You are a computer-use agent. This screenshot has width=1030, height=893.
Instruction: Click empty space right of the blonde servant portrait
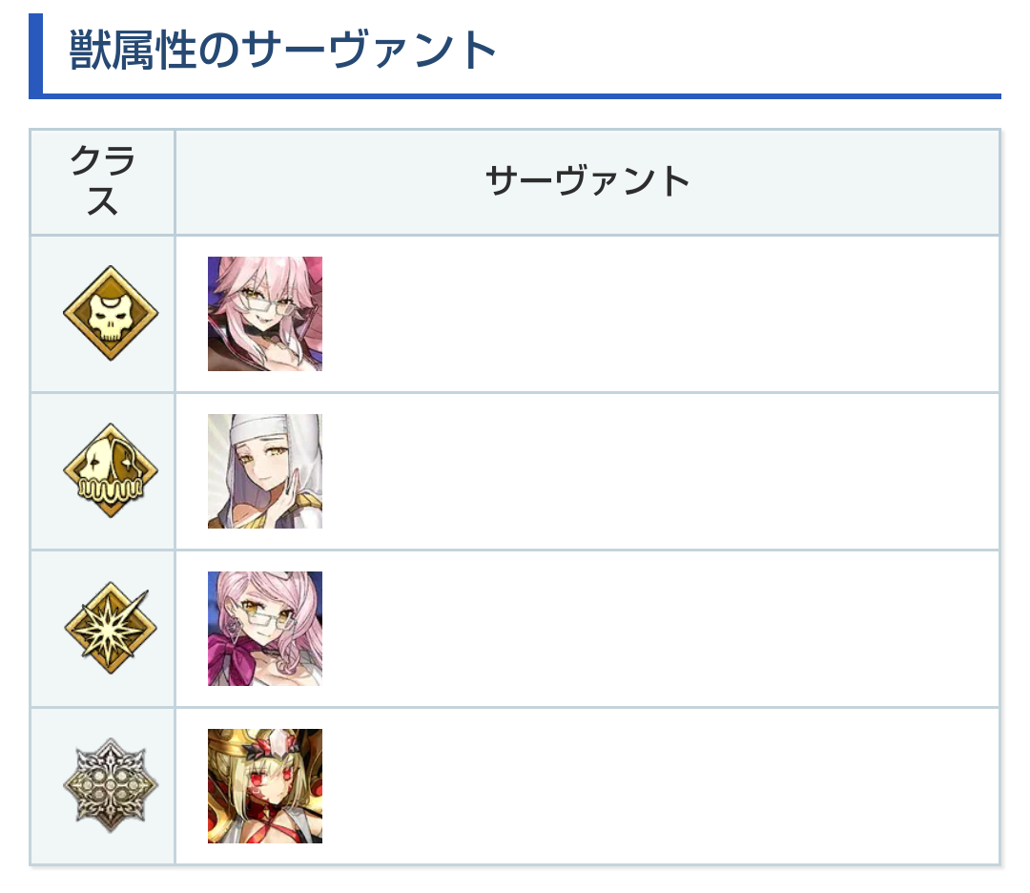pyautogui.click(x=658, y=785)
